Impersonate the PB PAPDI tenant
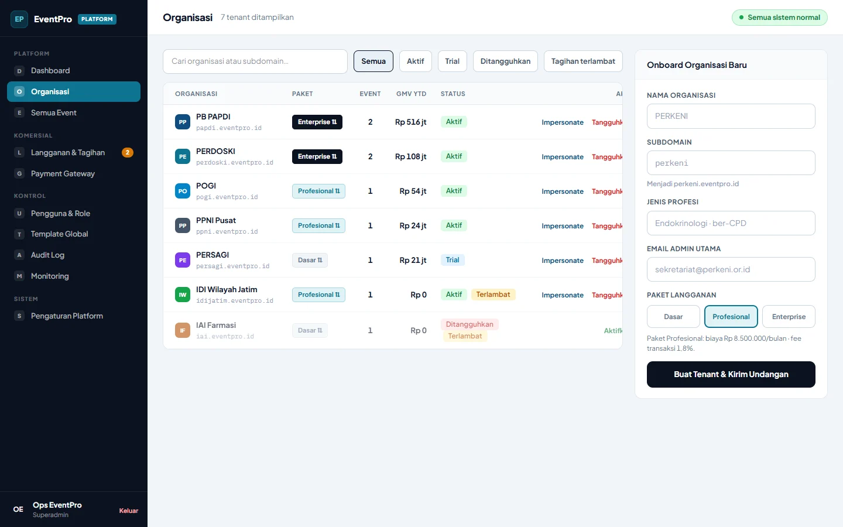843x527 pixels. 563,122
